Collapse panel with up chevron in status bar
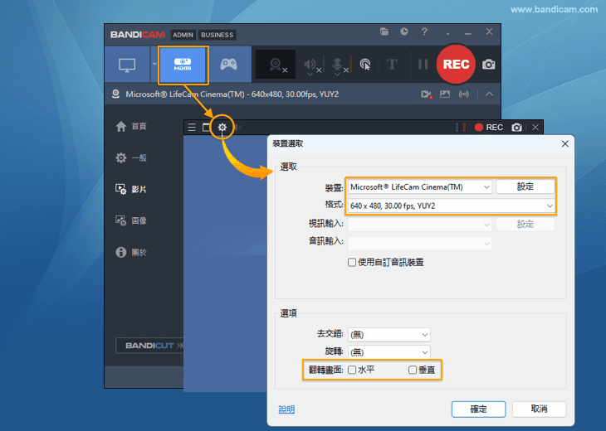606x431 pixels. coord(489,94)
